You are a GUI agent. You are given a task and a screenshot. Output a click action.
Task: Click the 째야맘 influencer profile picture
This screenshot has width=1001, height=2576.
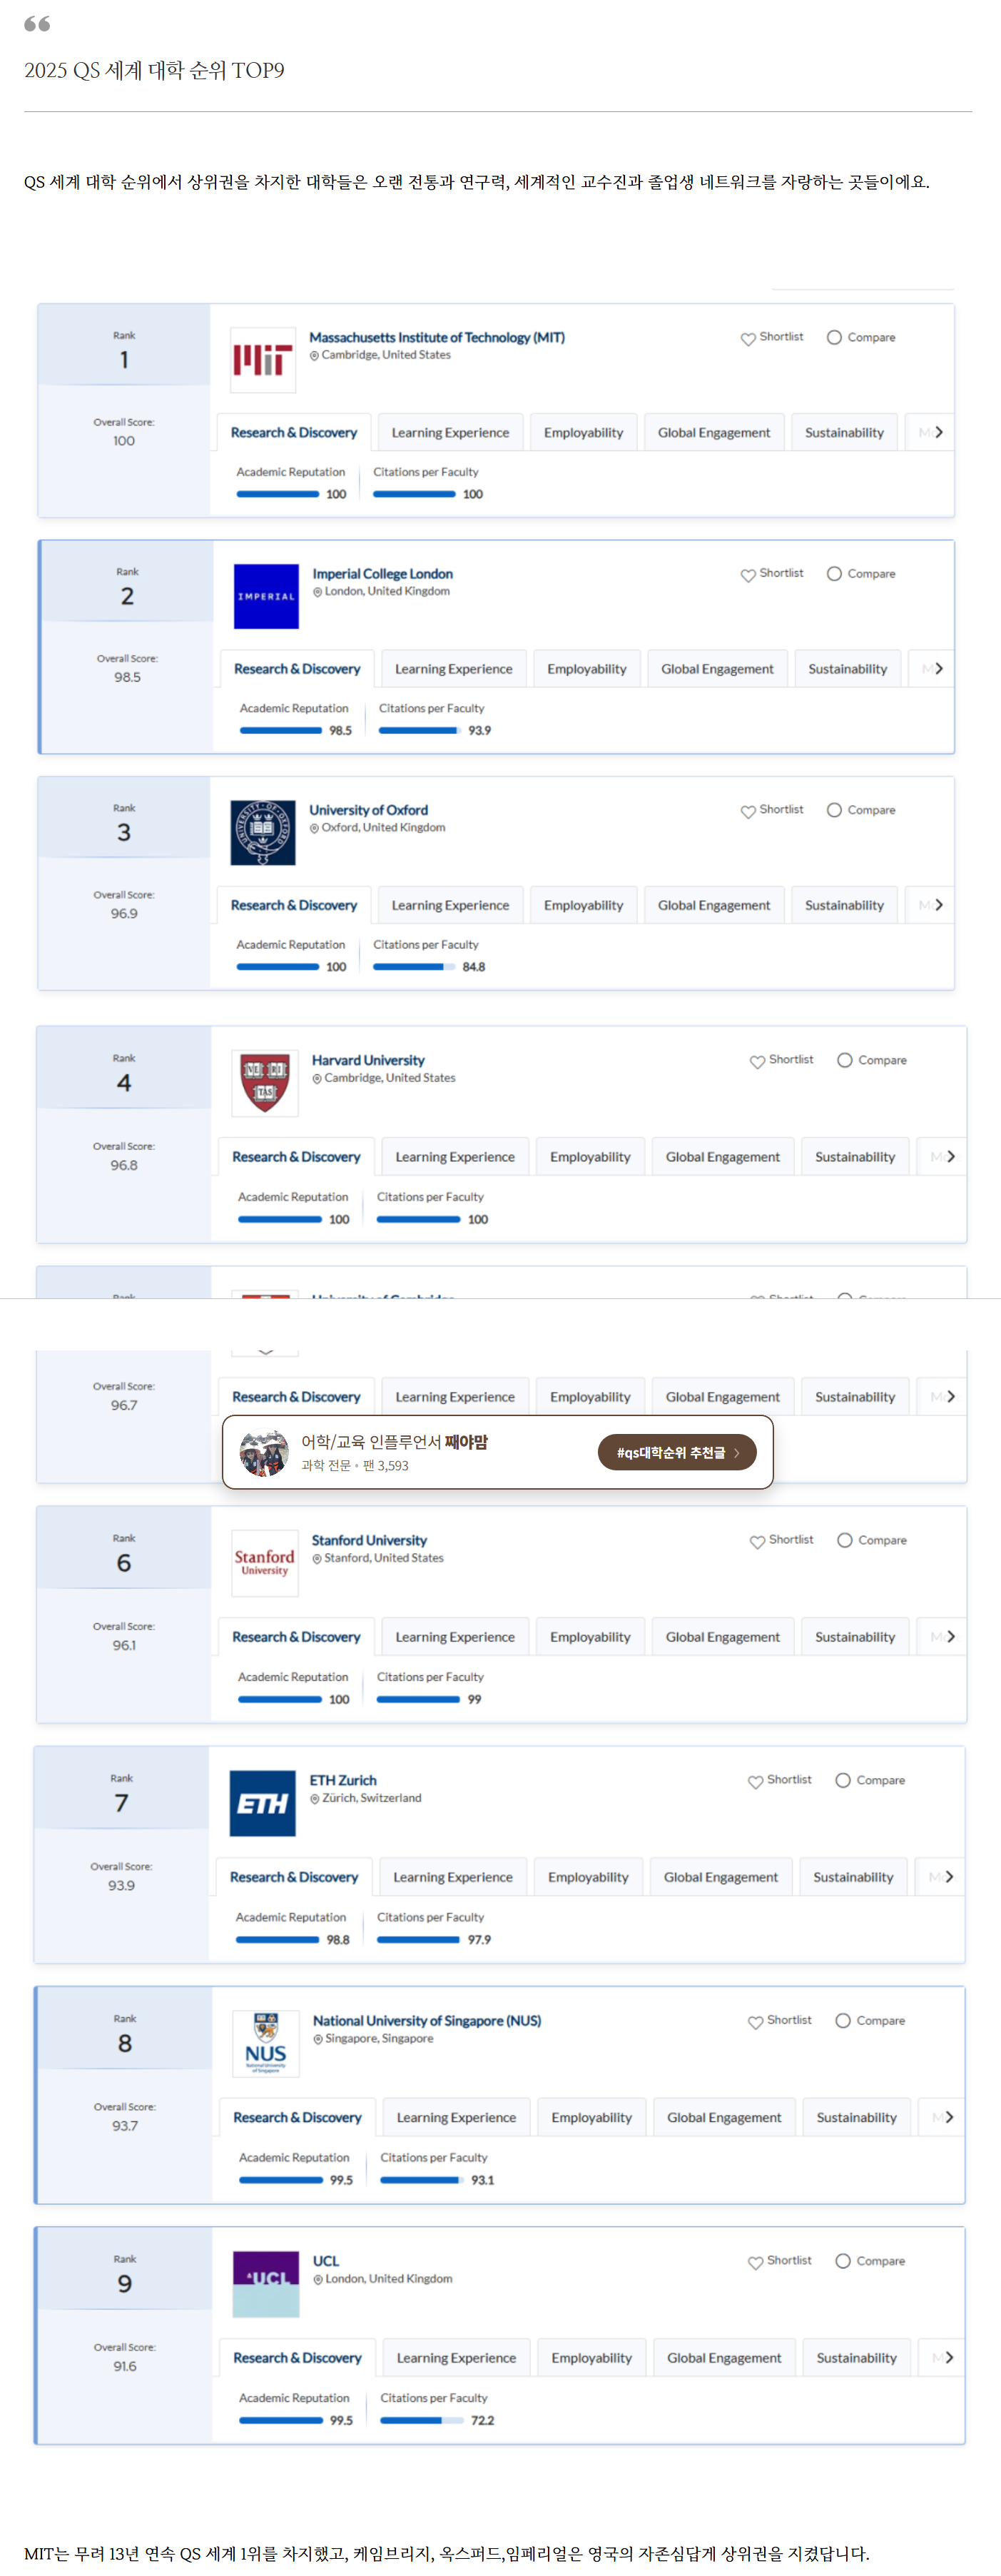(264, 1452)
